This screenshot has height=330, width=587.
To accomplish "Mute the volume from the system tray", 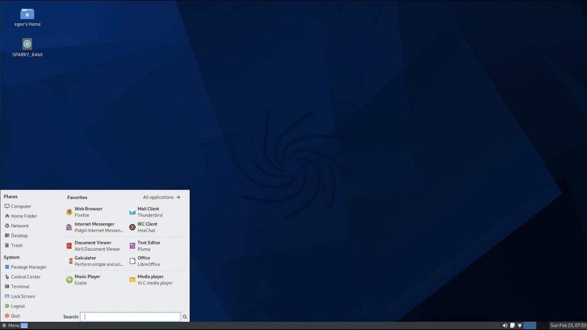I will (505, 325).
